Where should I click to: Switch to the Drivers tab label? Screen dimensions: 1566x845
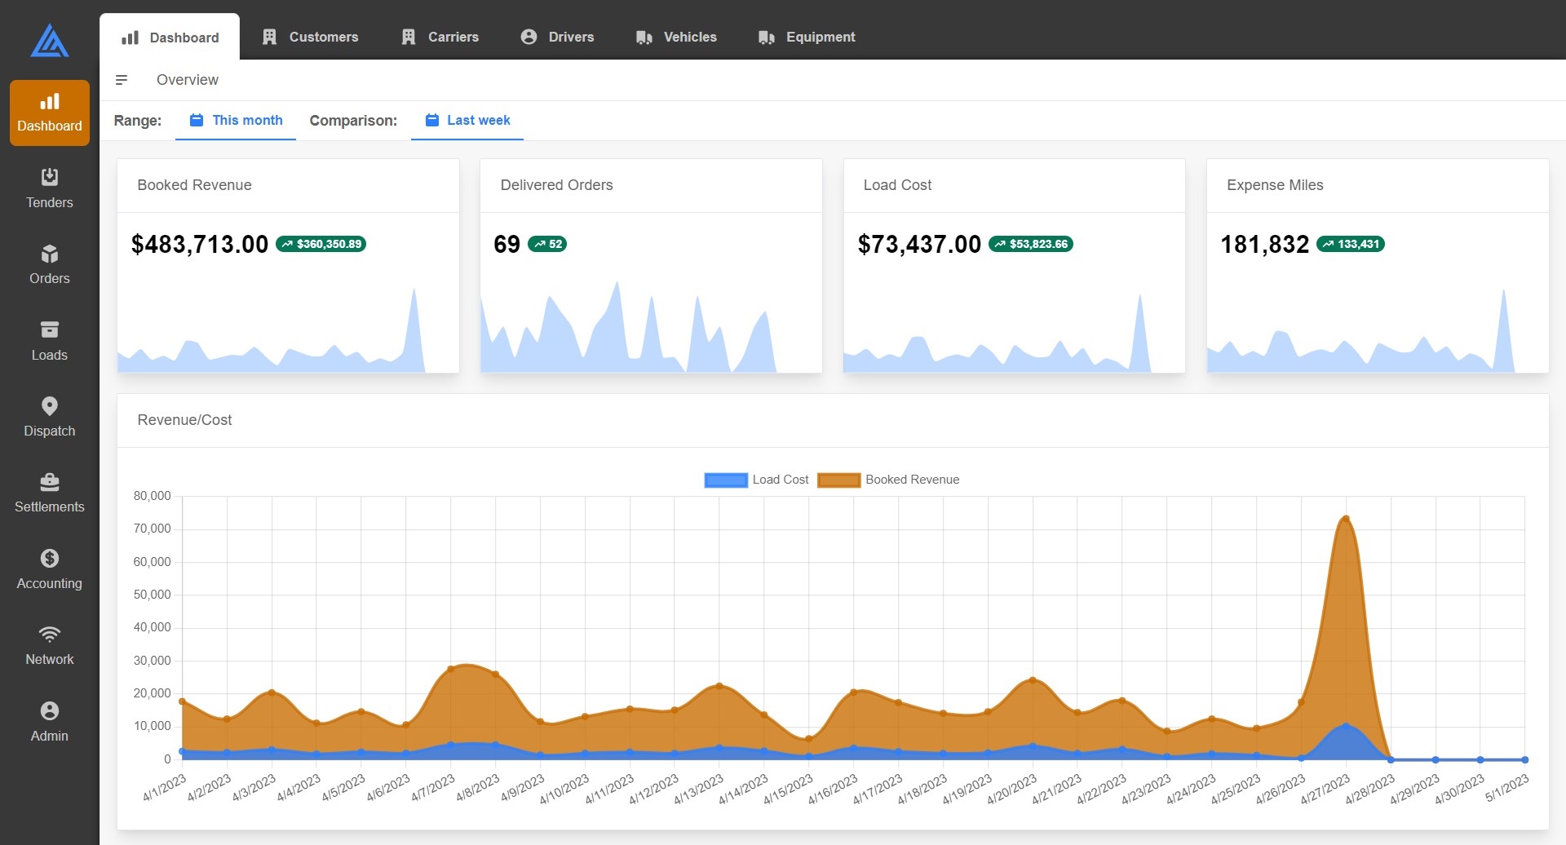point(571,37)
